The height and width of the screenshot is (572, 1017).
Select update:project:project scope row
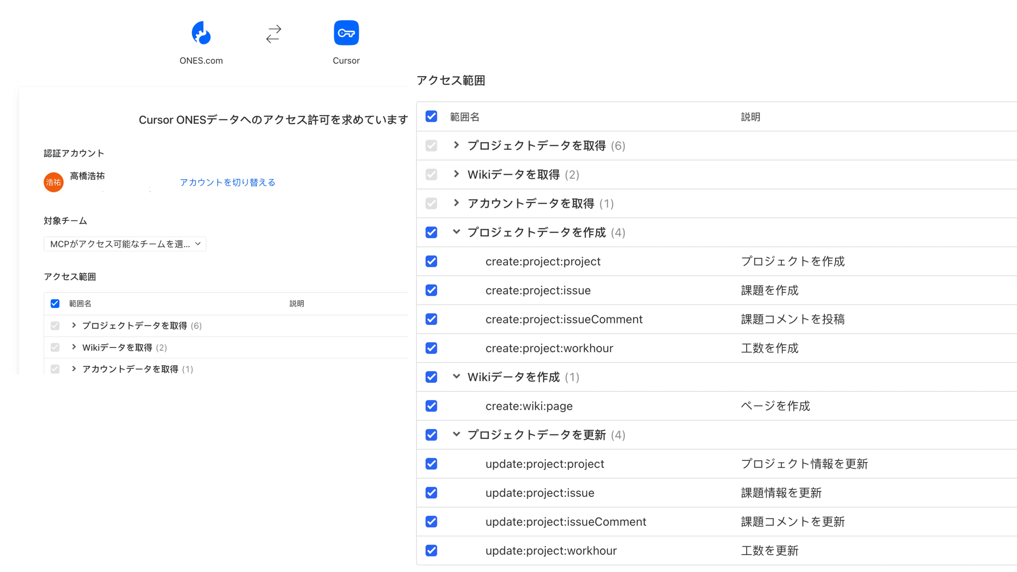point(545,464)
